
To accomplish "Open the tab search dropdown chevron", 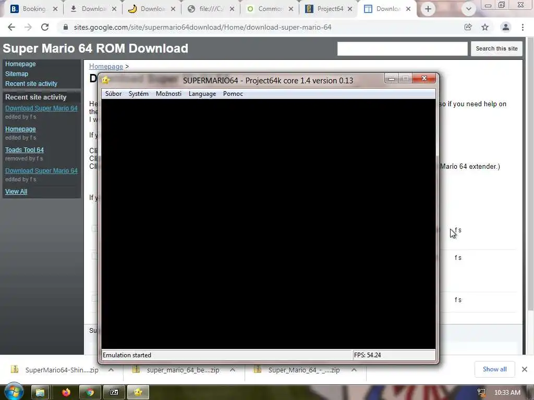I will pyautogui.click(x=469, y=9).
